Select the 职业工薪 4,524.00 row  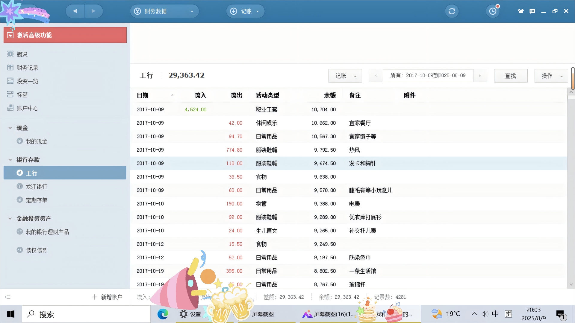349,109
